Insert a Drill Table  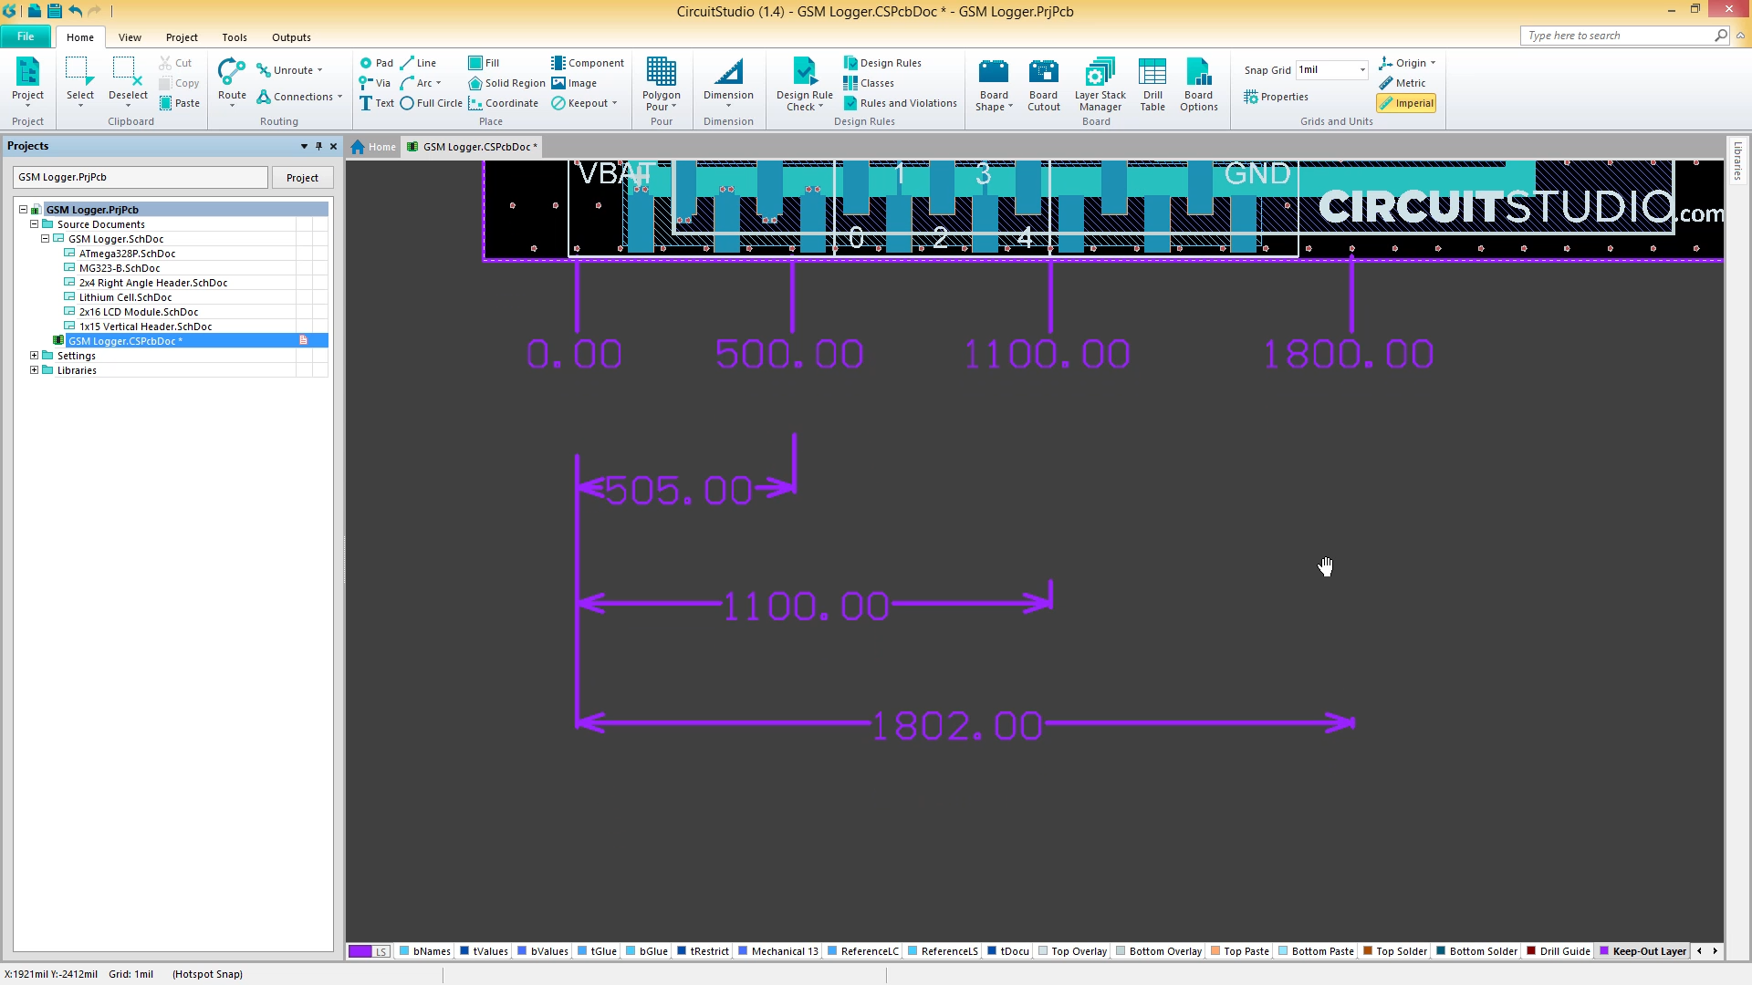(x=1152, y=87)
